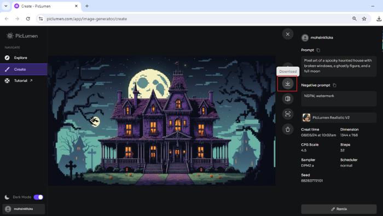Click the seed value 88283772101
Image resolution: width=383 pixels, height=216 pixels.
point(312,180)
